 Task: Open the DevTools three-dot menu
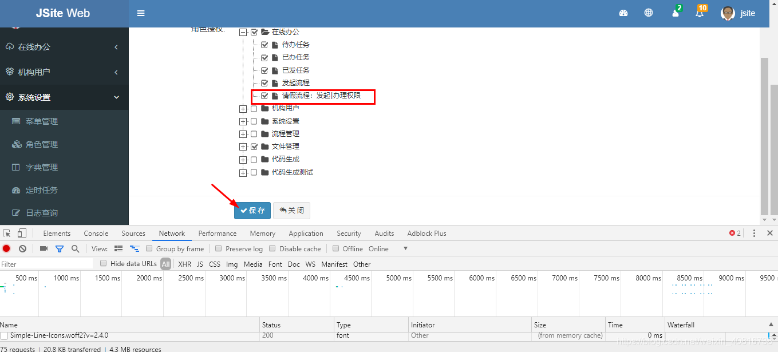coord(754,233)
